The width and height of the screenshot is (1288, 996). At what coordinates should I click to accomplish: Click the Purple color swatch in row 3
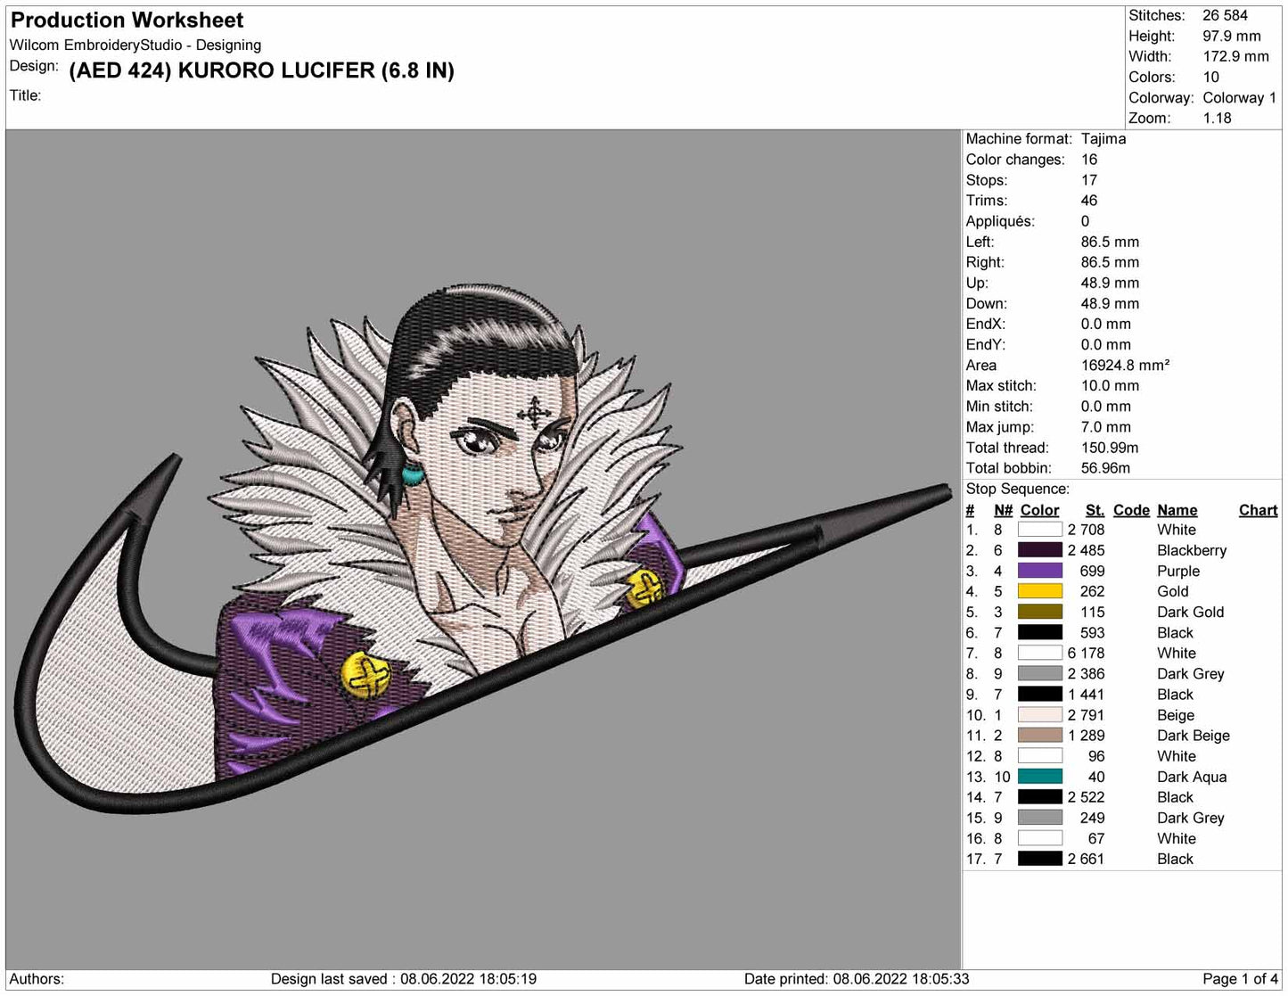[x=1039, y=571]
